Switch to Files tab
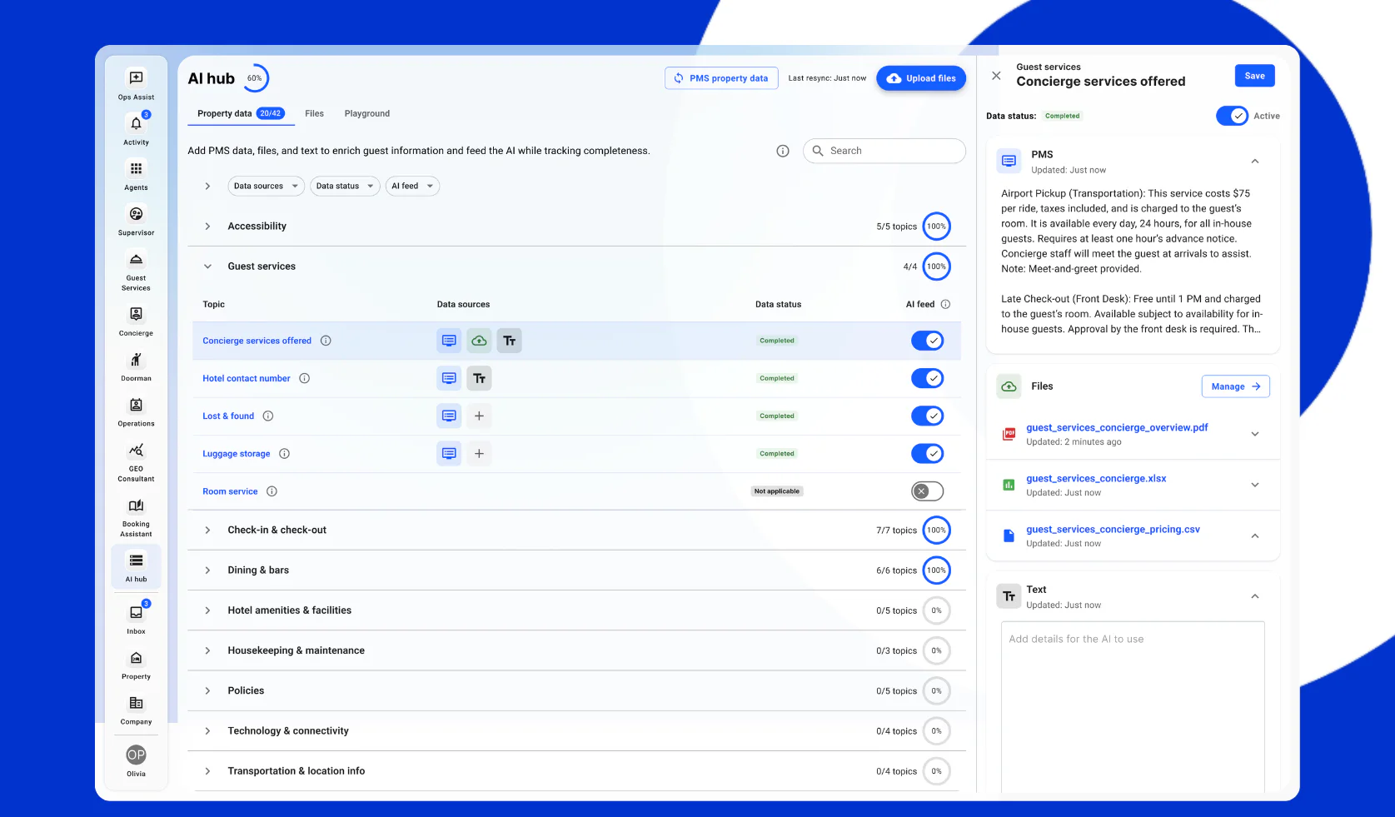1395x817 pixels. 314,113
